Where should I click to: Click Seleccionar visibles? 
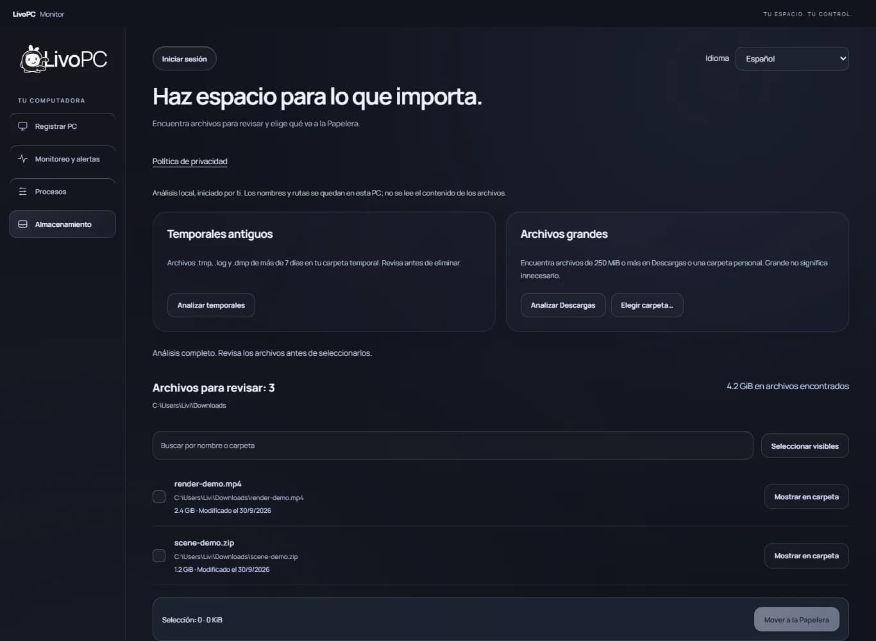tap(805, 446)
